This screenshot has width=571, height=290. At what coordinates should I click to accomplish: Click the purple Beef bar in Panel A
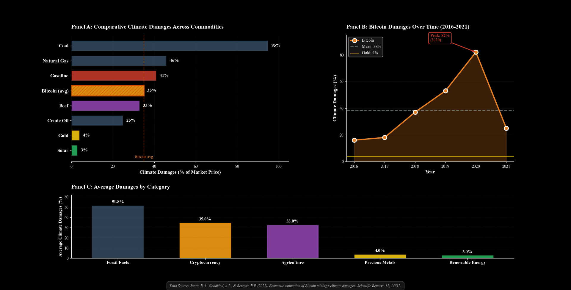[x=106, y=106]
